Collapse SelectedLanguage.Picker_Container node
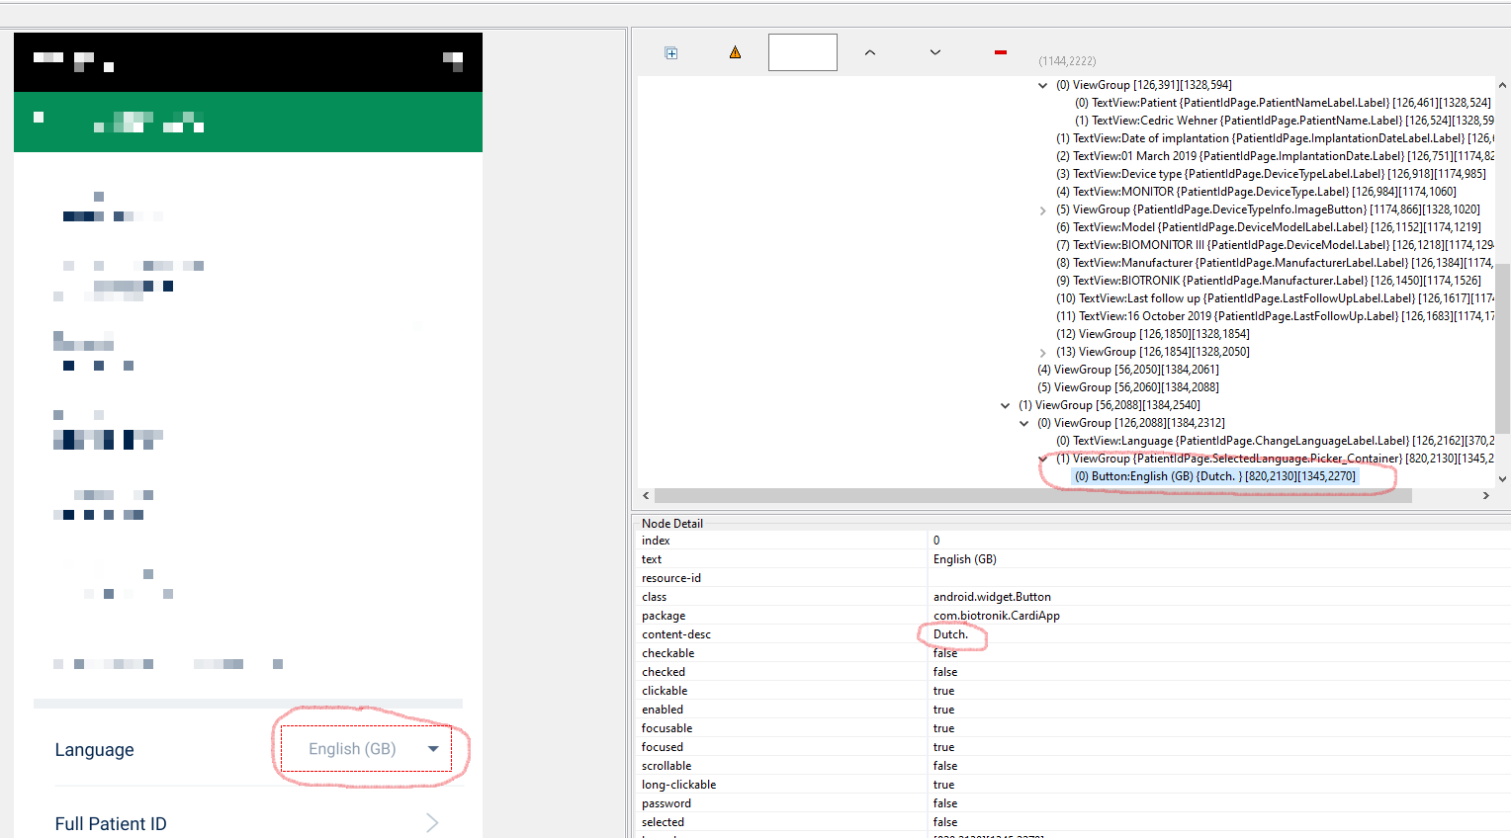Image resolution: width=1511 pixels, height=838 pixels. click(1042, 459)
